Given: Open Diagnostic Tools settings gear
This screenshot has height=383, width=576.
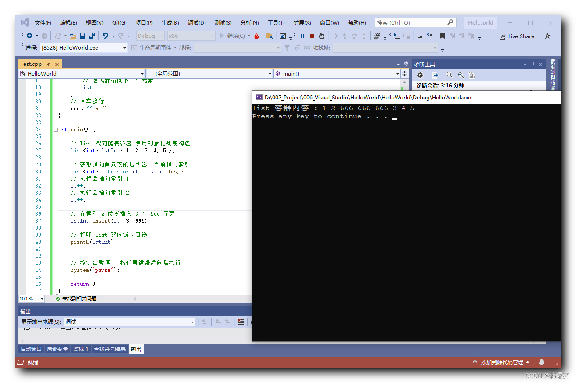Looking at the screenshot, I should point(420,75).
